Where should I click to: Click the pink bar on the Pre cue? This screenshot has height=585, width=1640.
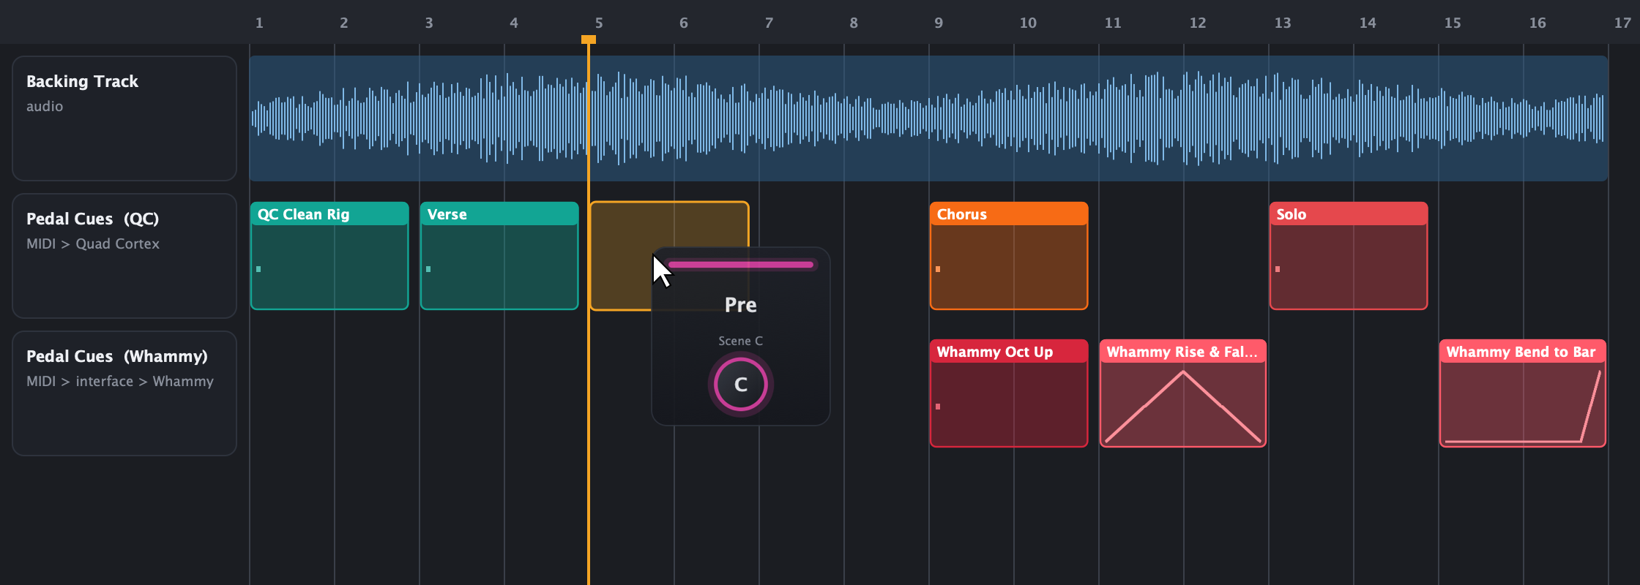pyautogui.click(x=741, y=265)
